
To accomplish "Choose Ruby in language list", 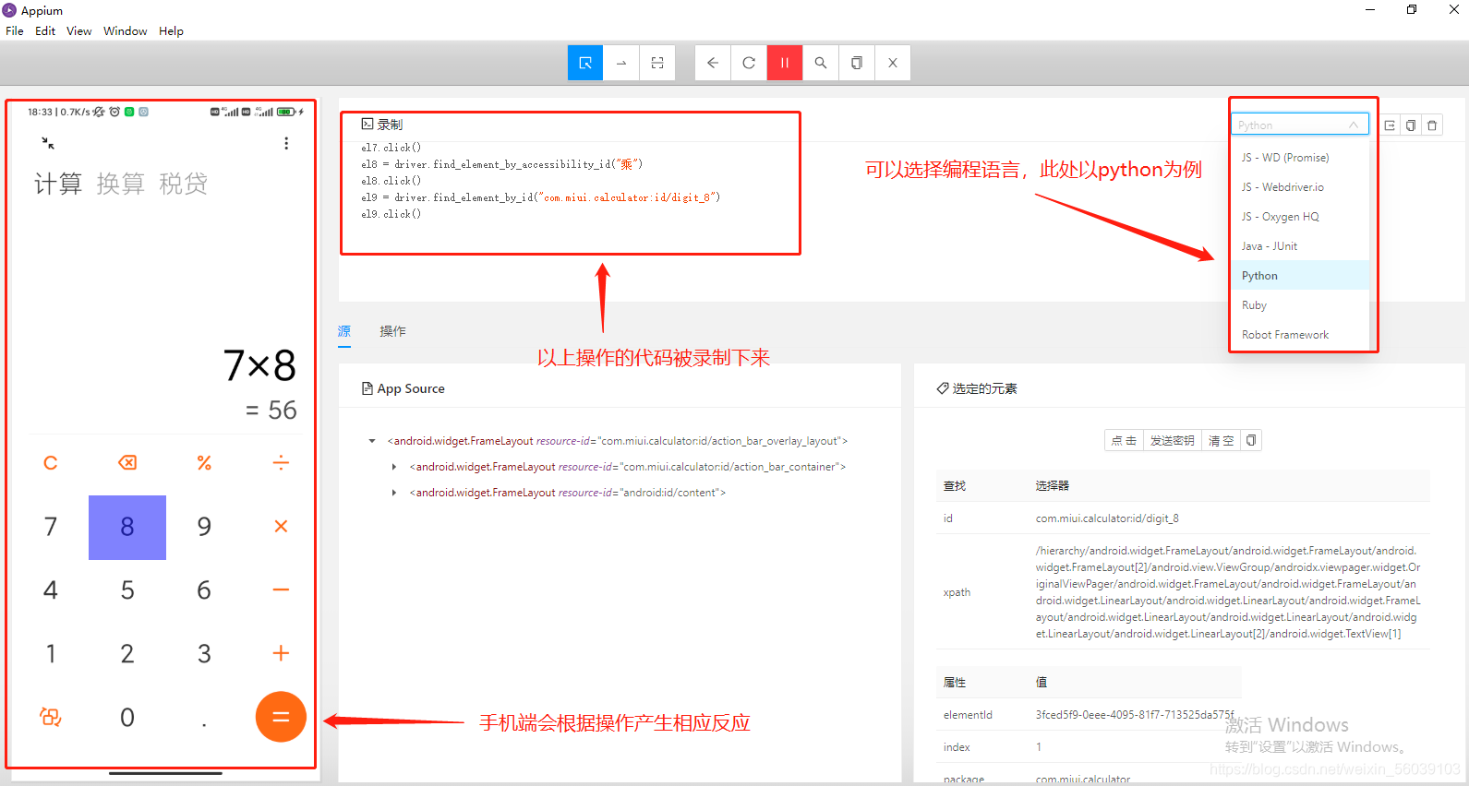I will [1300, 305].
